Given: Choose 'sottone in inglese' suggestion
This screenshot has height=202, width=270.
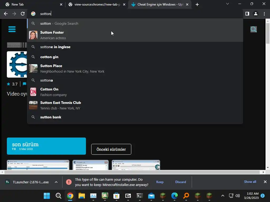Looking at the screenshot, I should click(135, 47).
